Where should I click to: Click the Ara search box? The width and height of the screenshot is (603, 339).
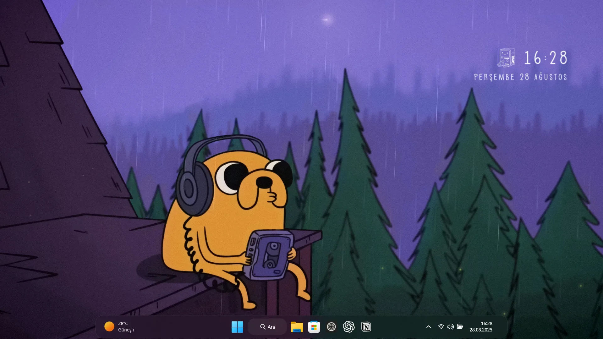point(267,327)
